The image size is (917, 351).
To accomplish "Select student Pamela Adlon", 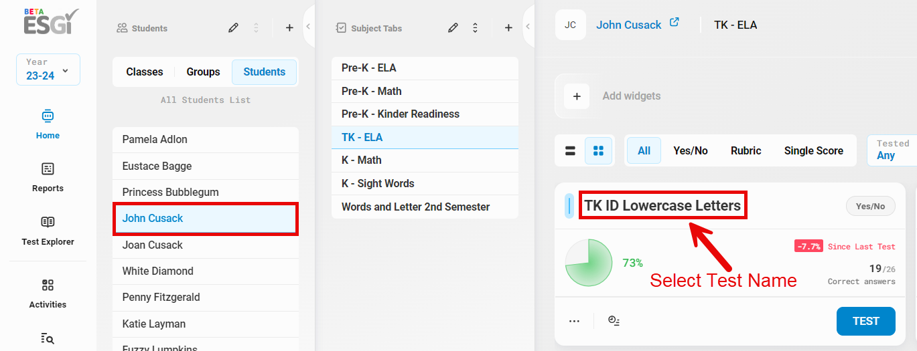I will 206,140.
